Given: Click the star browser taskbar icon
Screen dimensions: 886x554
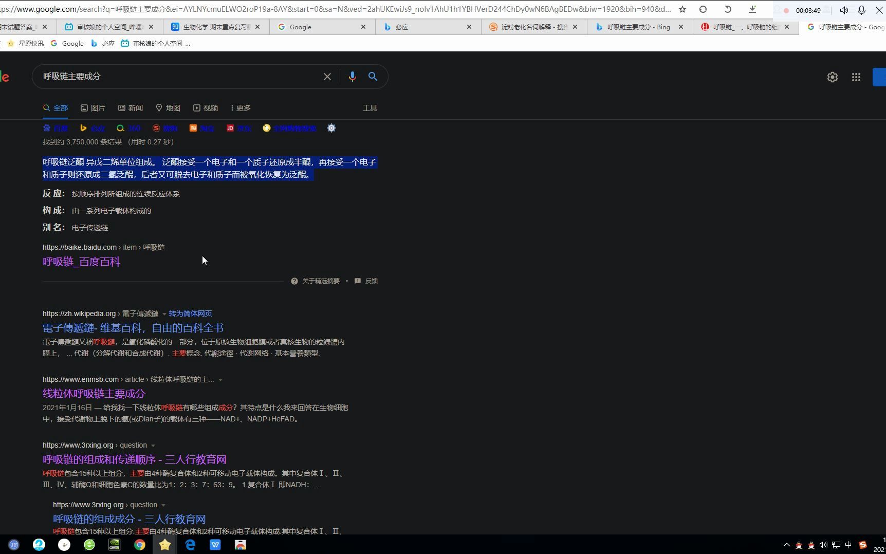Looking at the screenshot, I should point(165,545).
